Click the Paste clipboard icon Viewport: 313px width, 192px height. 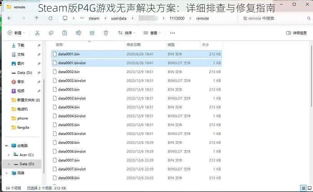pos(65,33)
